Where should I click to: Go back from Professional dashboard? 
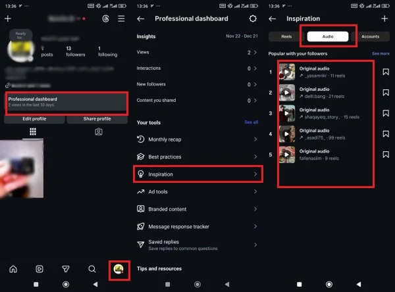tap(141, 18)
